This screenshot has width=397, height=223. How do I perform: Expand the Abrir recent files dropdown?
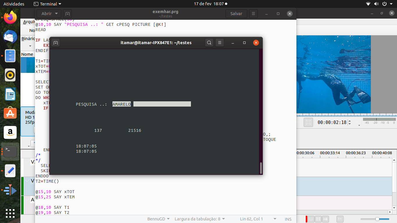click(56, 14)
